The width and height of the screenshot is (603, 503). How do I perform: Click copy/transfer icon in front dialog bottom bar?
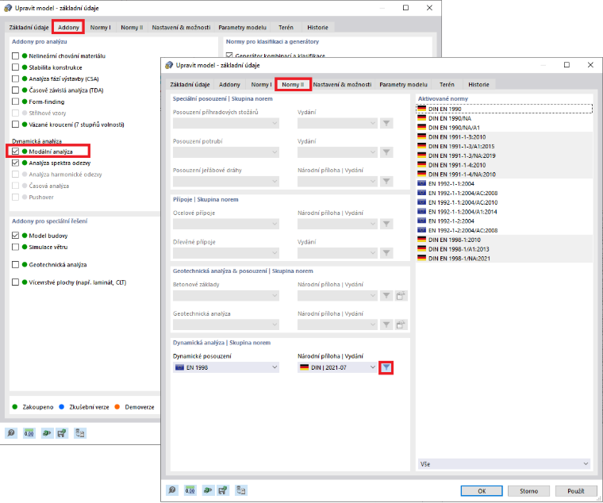click(x=240, y=490)
